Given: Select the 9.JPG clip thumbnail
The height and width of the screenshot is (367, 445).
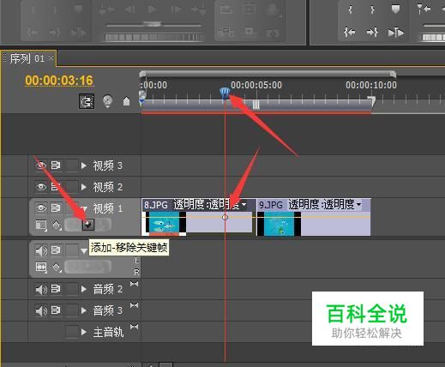Looking at the screenshot, I should pyautogui.click(x=279, y=224).
